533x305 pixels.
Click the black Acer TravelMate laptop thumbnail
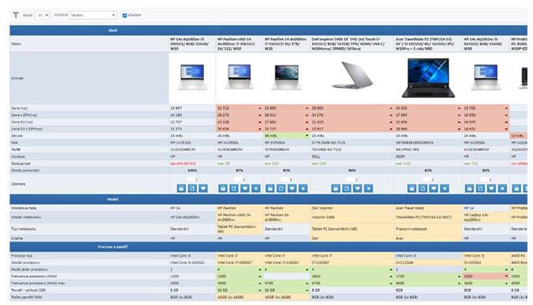click(x=429, y=77)
